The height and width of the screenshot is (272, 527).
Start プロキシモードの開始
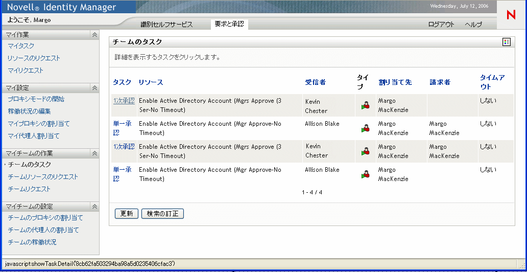coord(36,99)
